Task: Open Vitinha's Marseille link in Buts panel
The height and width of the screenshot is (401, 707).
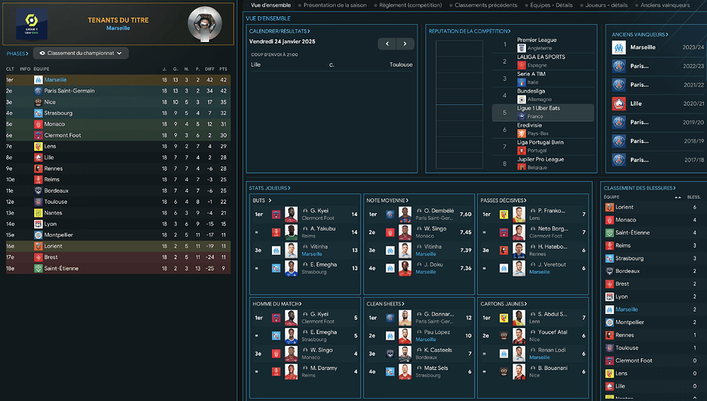Action: (x=312, y=254)
